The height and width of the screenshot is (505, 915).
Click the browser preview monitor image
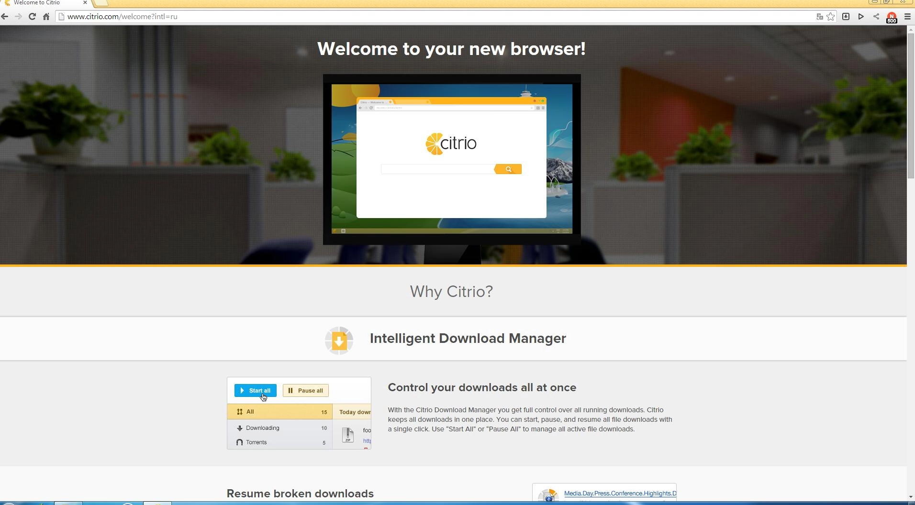[452, 160]
